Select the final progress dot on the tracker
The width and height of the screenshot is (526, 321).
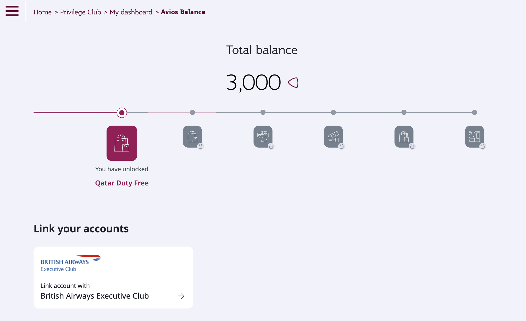click(x=474, y=112)
